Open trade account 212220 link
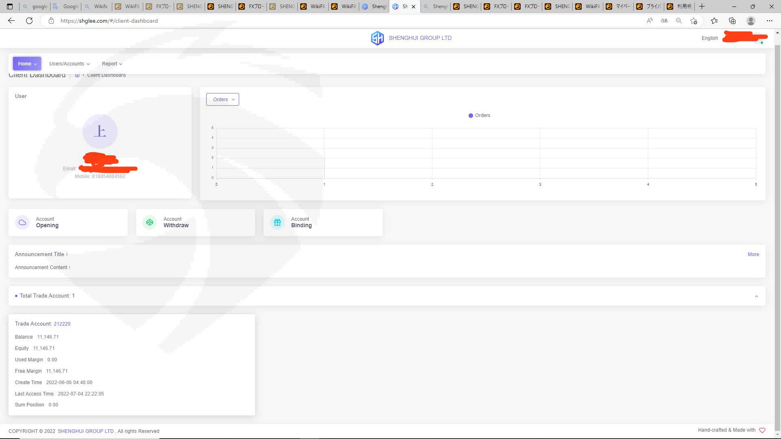781x439 pixels. click(x=62, y=324)
